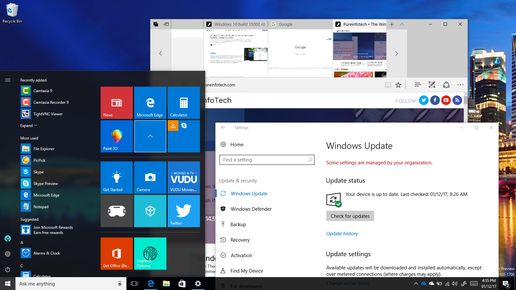Switch to the Windows 10 build 15002 tab

pyautogui.click(x=236, y=24)
